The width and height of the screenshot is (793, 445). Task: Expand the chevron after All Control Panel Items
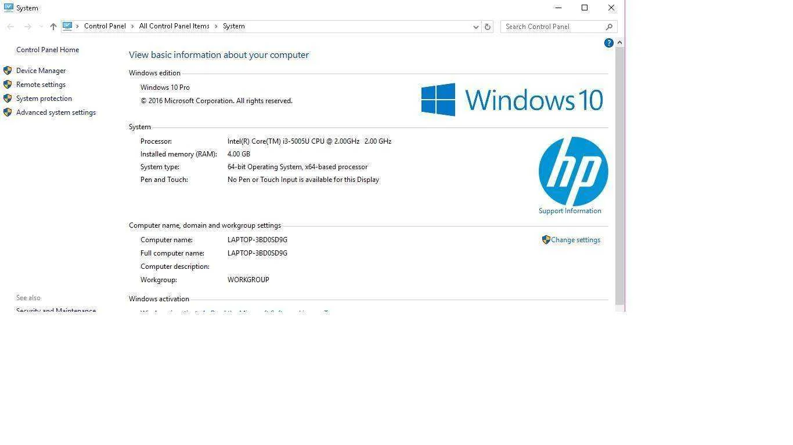(x=217, y=26)
